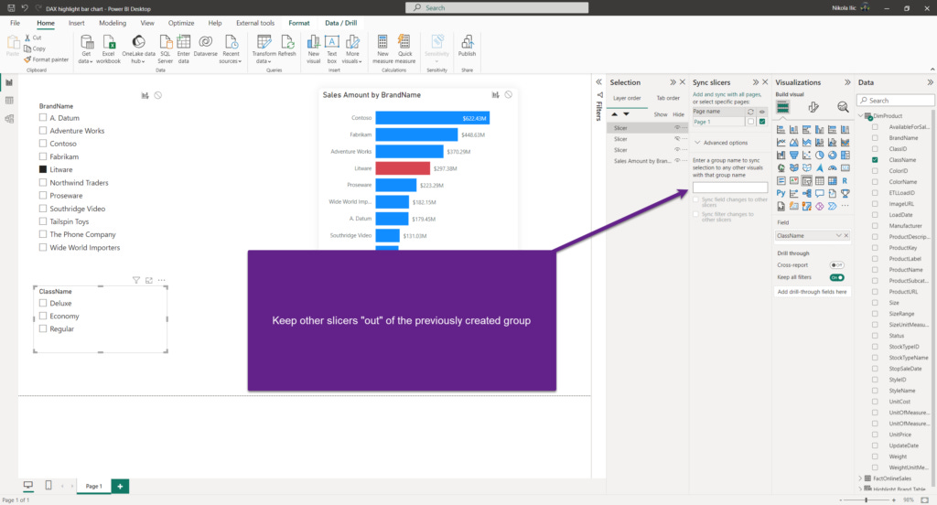Toggle Keep all filters switch

[836, 277]
